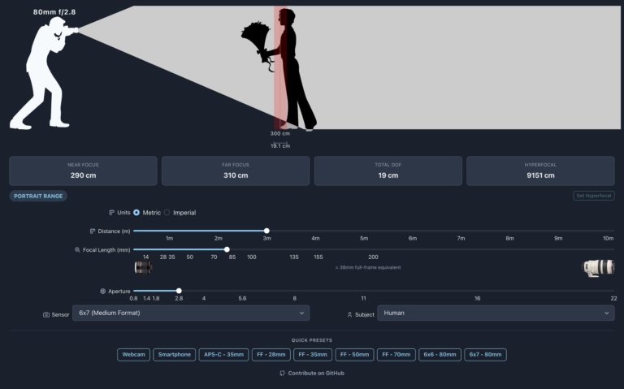The height and width of the screenshot is (389, 624).
Task: Open the Contribute on GitHub link
Action: click(x=312, y=373)
